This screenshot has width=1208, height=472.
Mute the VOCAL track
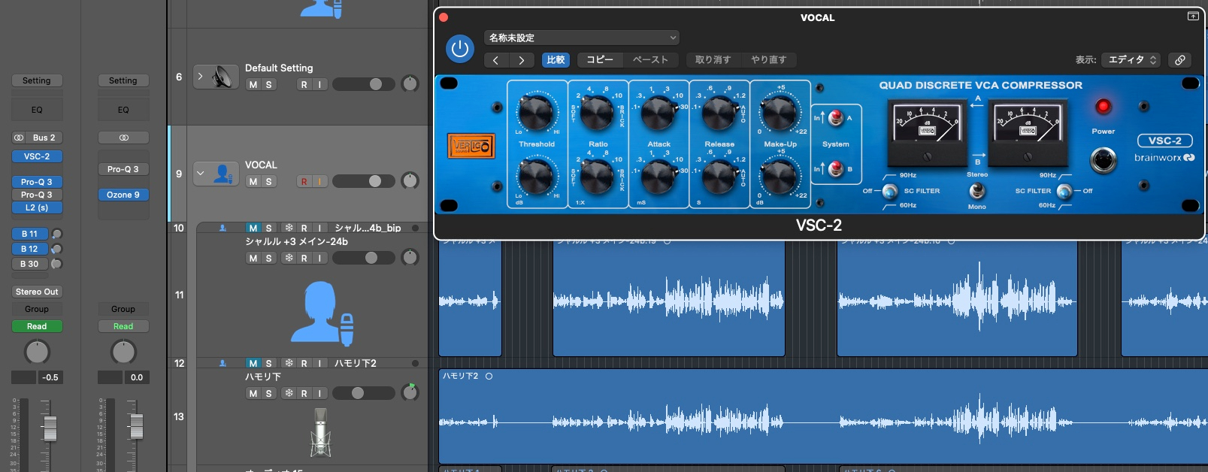(253, 182)
